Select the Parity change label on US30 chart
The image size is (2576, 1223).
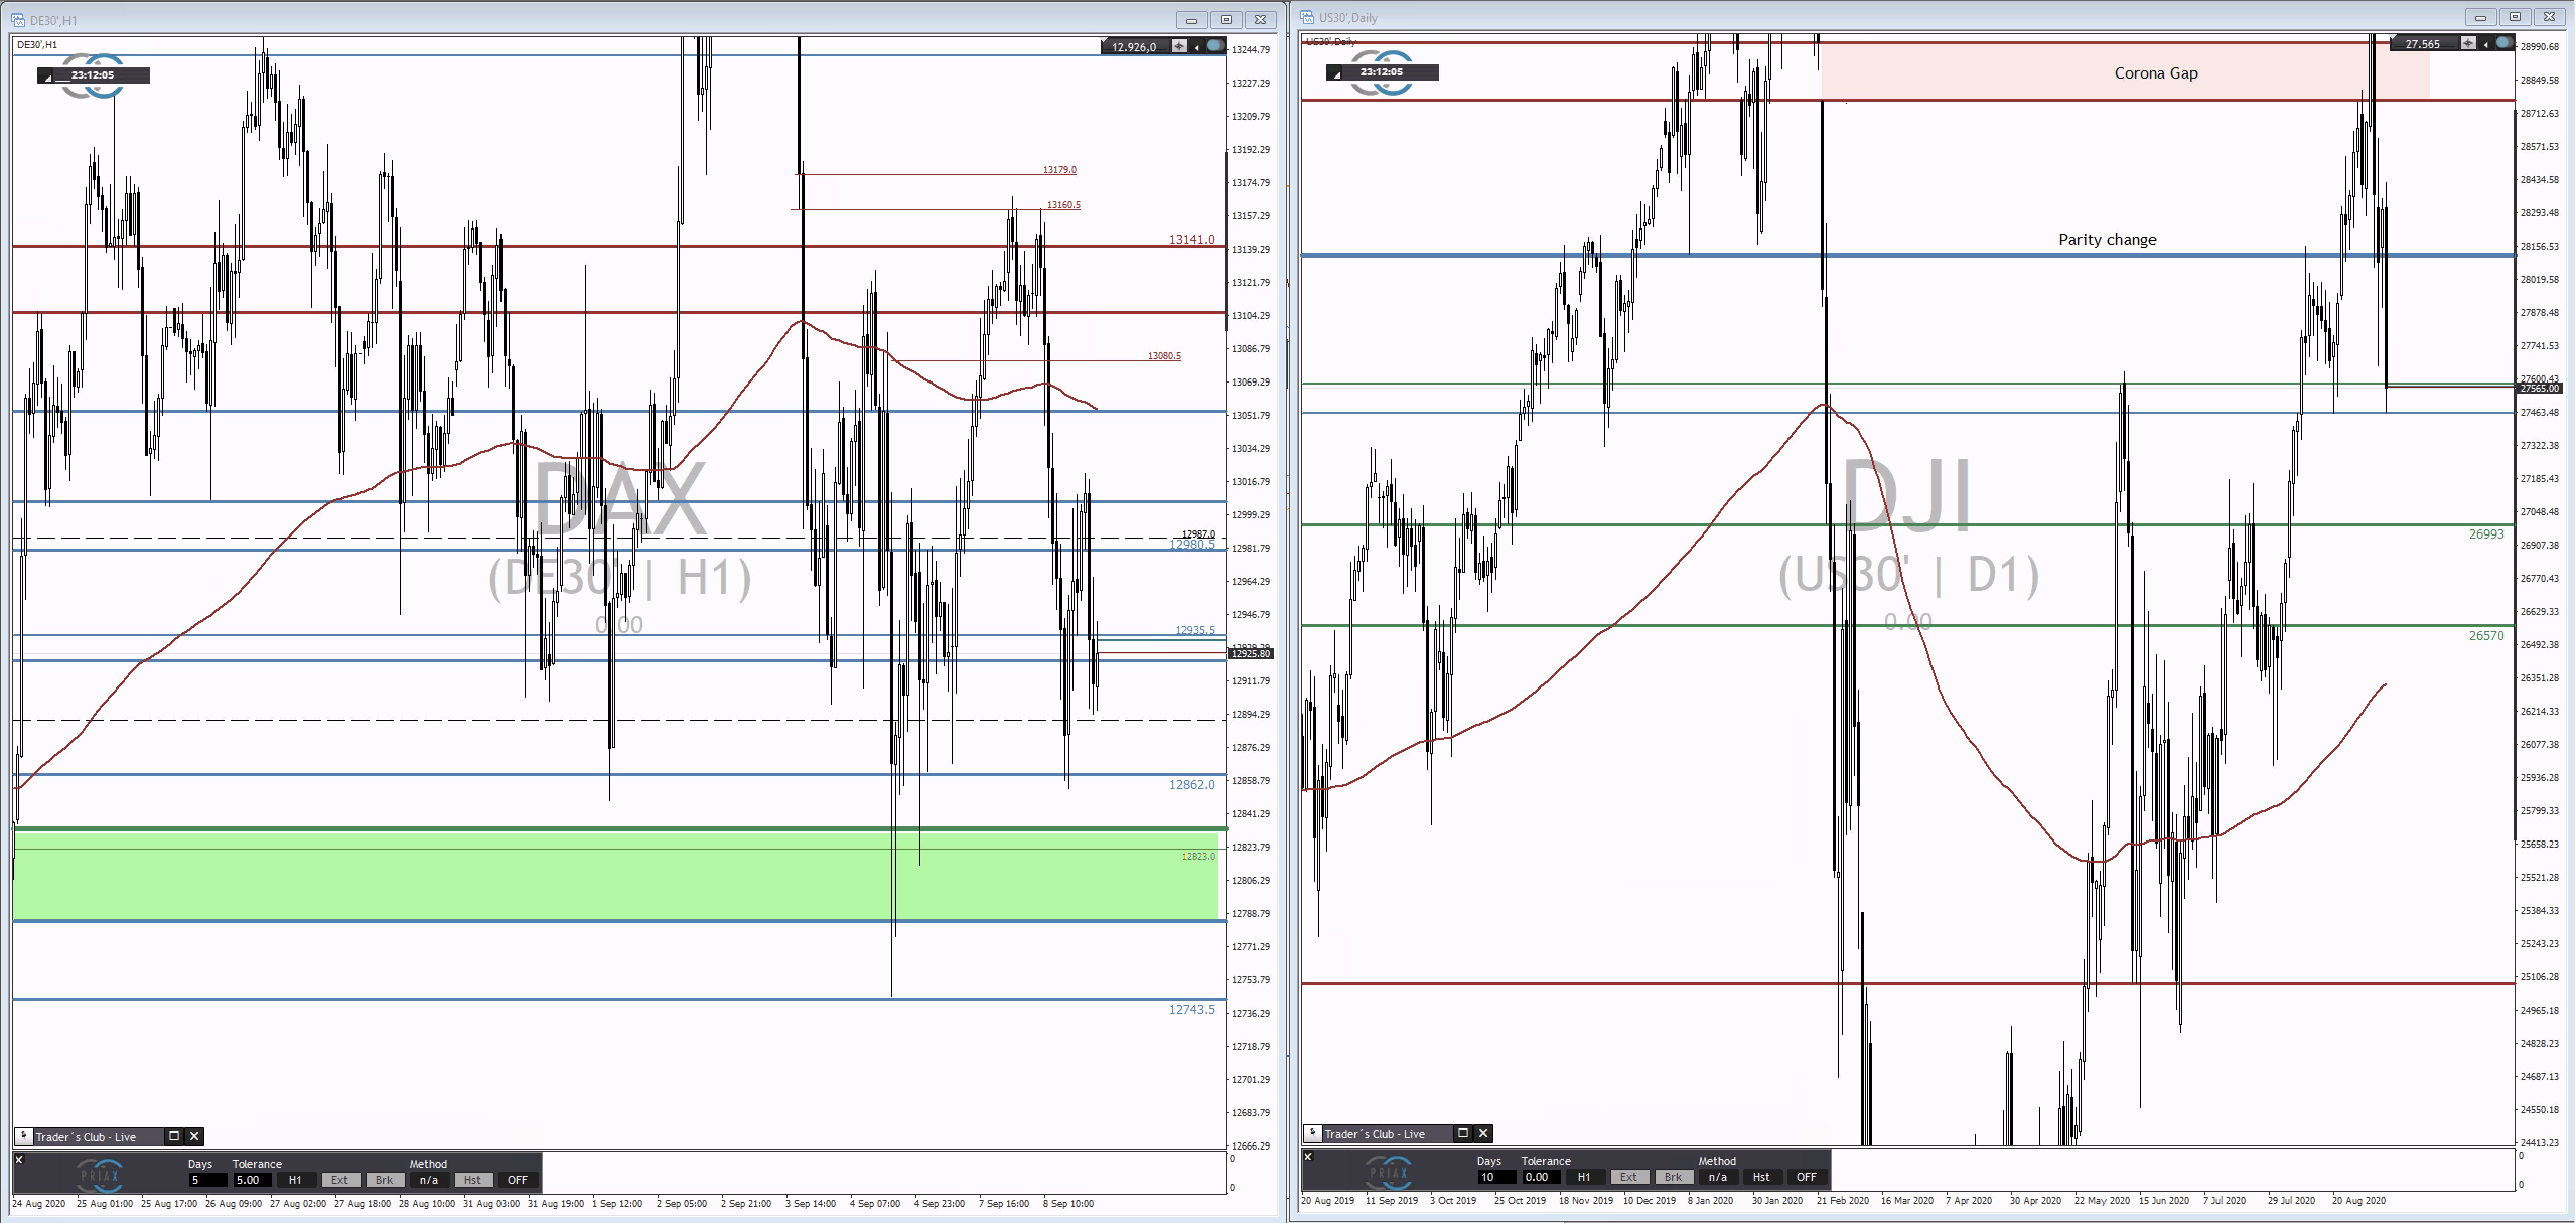2107,239
